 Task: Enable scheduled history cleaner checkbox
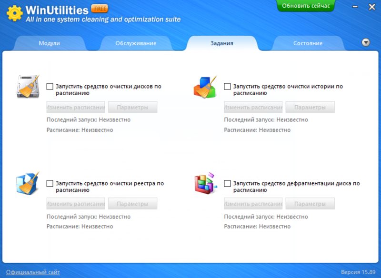[227, 87]
